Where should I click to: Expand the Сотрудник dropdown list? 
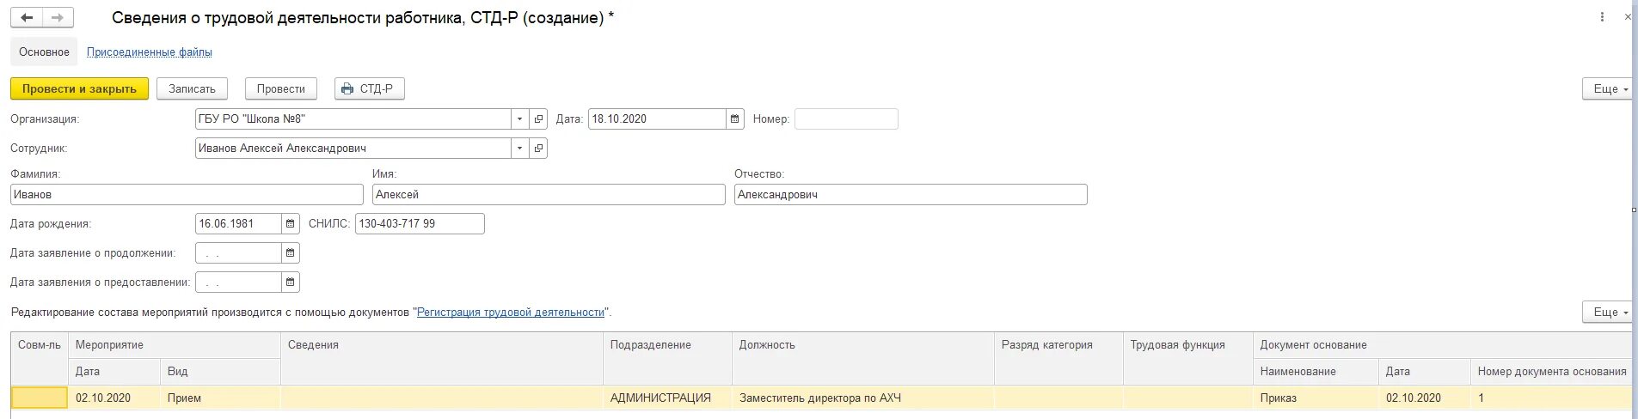click(x=519, y=149)
